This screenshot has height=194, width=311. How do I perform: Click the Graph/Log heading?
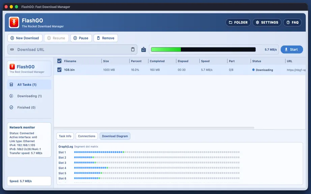[66, 147]
